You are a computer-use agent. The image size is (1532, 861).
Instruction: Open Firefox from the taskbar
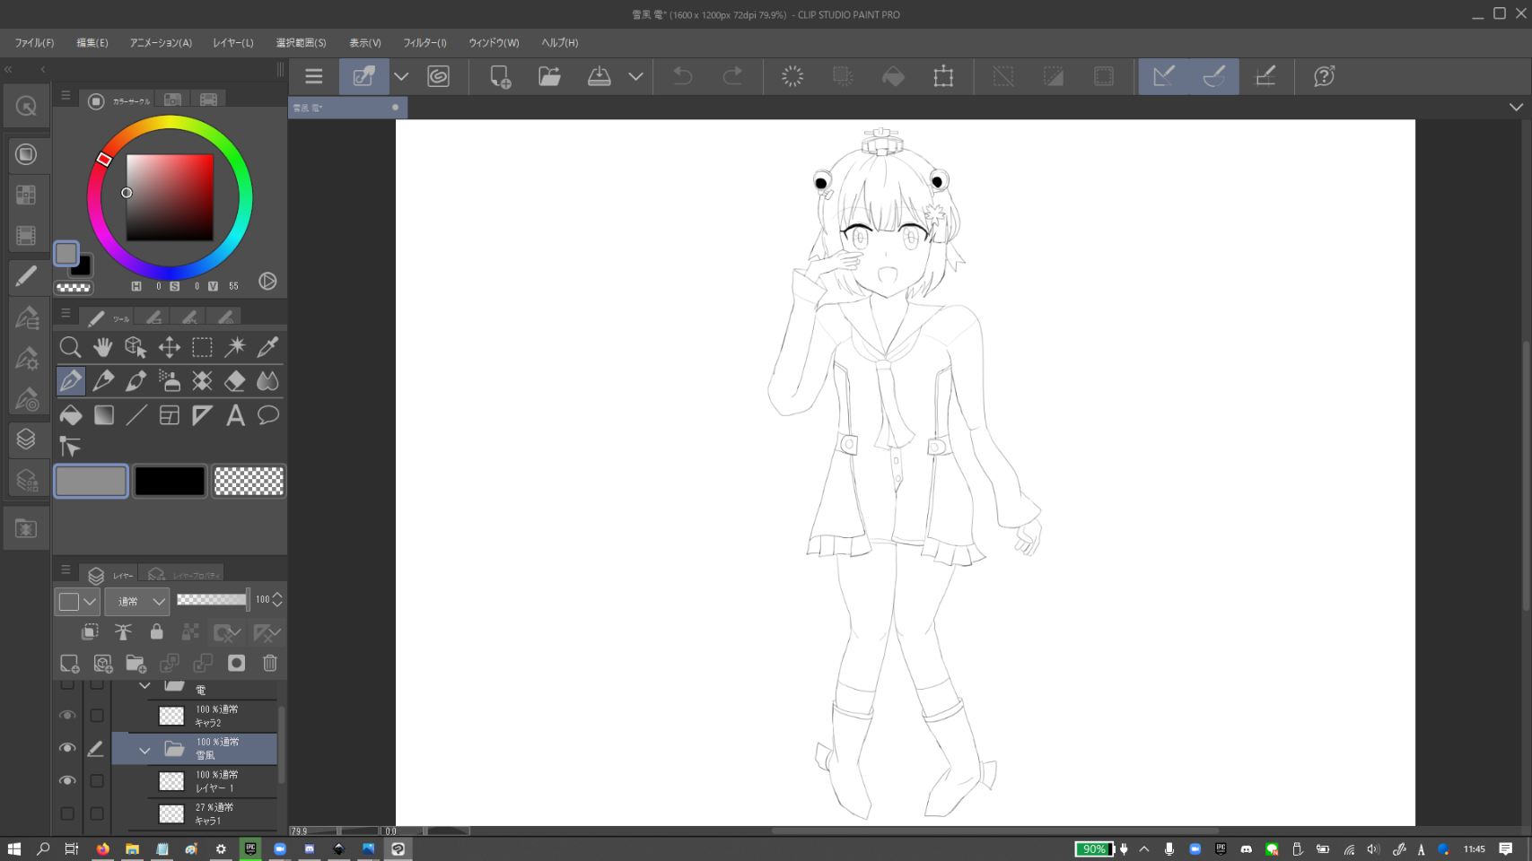[x=102, y=848]
